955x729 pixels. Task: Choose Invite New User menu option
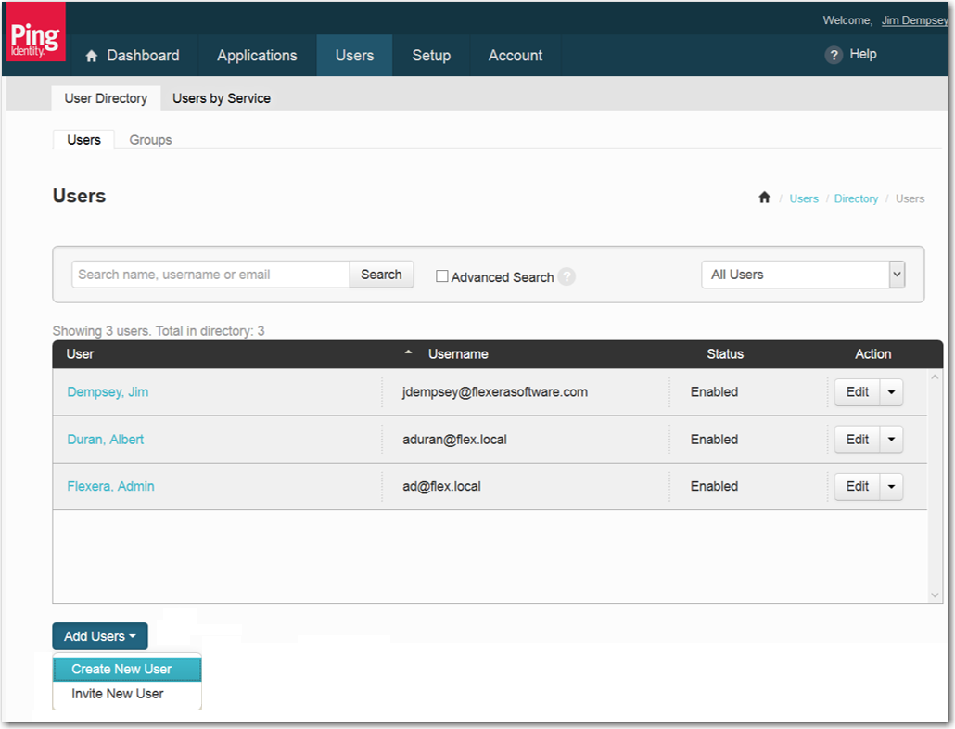click(x=118, y=694)
